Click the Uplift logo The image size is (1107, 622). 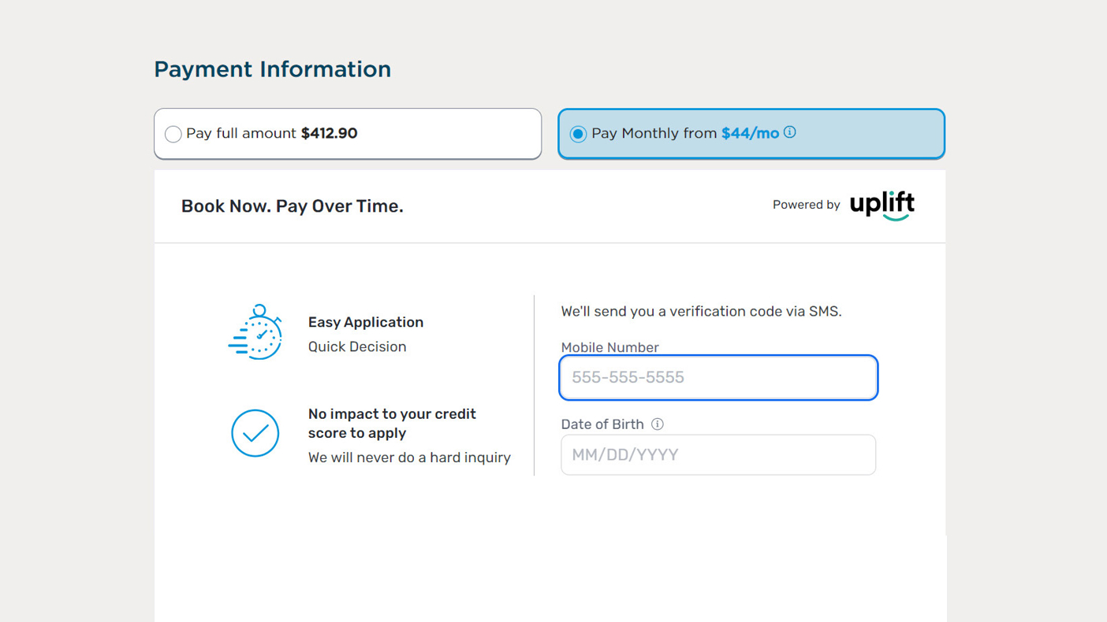pyautogui.click(x=882, y=205)
